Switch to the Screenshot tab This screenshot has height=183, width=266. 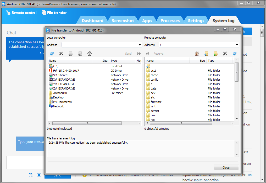pos(123,20)
